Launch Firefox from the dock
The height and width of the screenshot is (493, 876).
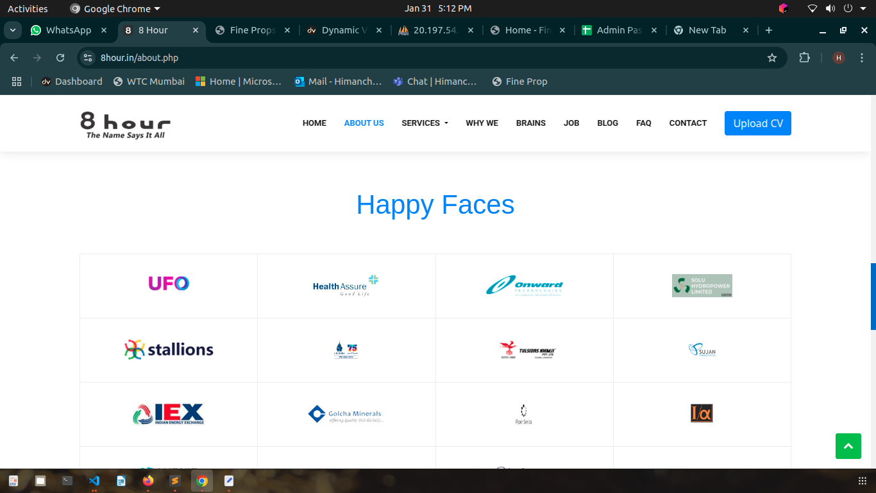coord(148,481)
